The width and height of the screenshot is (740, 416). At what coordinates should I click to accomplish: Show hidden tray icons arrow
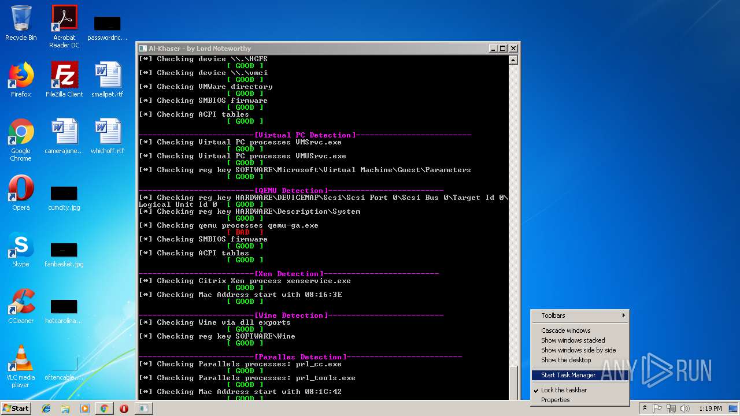645,408
